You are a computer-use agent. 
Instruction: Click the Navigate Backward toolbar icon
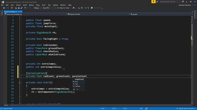[4, 8]
